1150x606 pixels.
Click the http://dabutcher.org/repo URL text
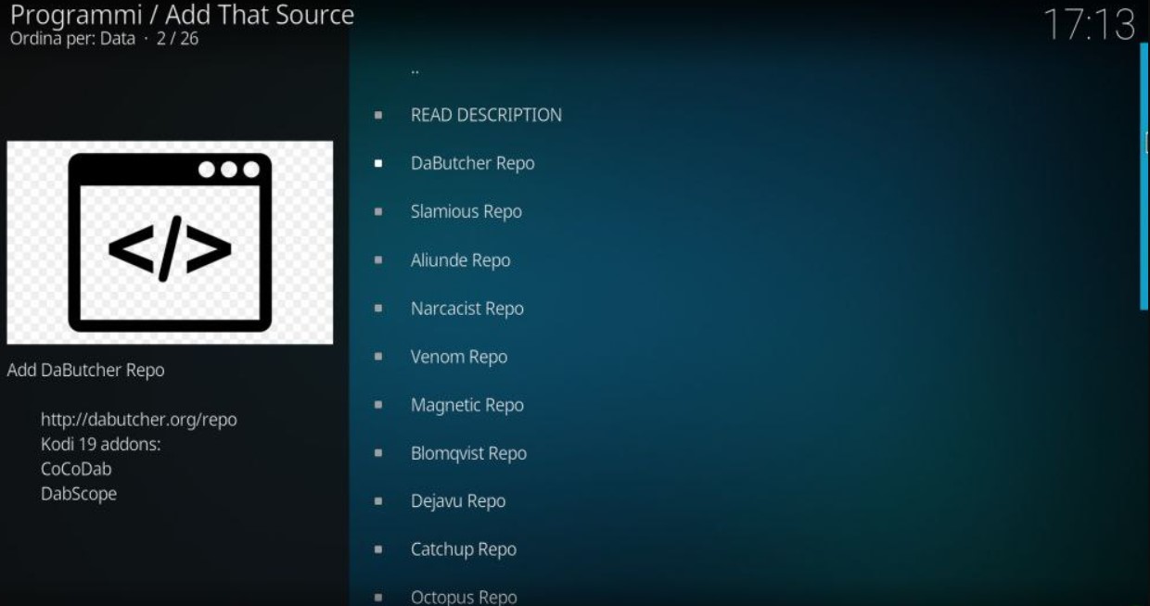(139, 420)
